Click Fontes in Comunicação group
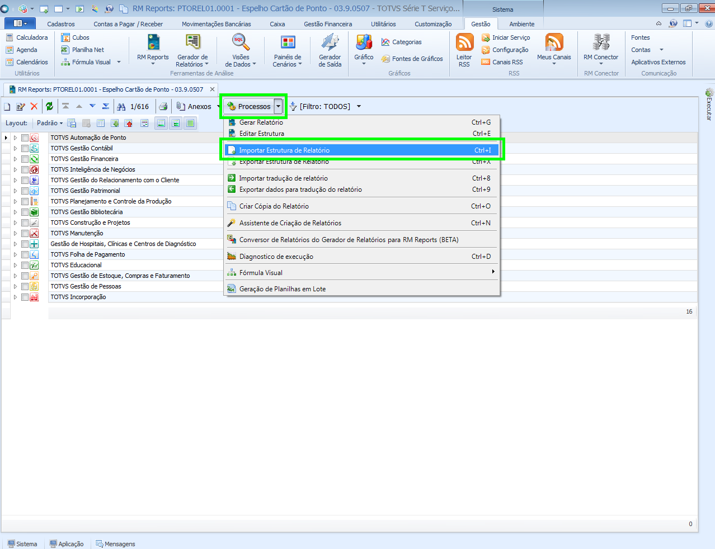 641,37
